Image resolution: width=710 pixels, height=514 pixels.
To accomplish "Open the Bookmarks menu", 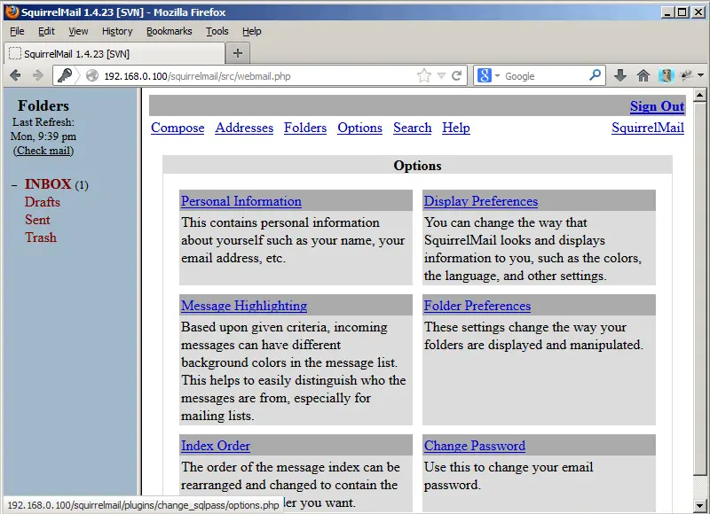I will (169, 31).
